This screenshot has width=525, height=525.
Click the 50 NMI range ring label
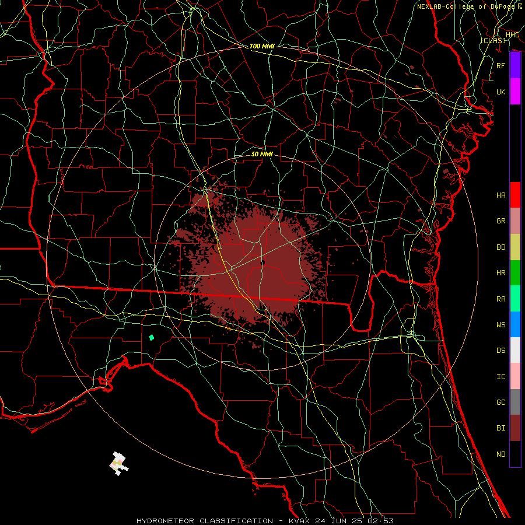262,154
